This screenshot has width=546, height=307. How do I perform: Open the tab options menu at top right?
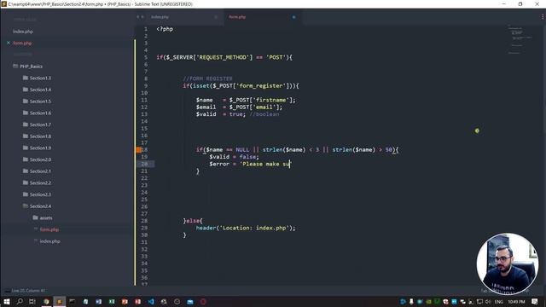point(543,17)
